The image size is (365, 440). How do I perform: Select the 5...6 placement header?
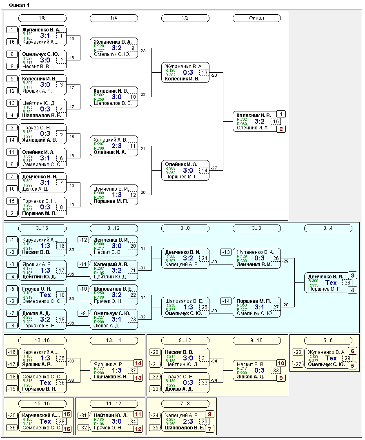328,340
